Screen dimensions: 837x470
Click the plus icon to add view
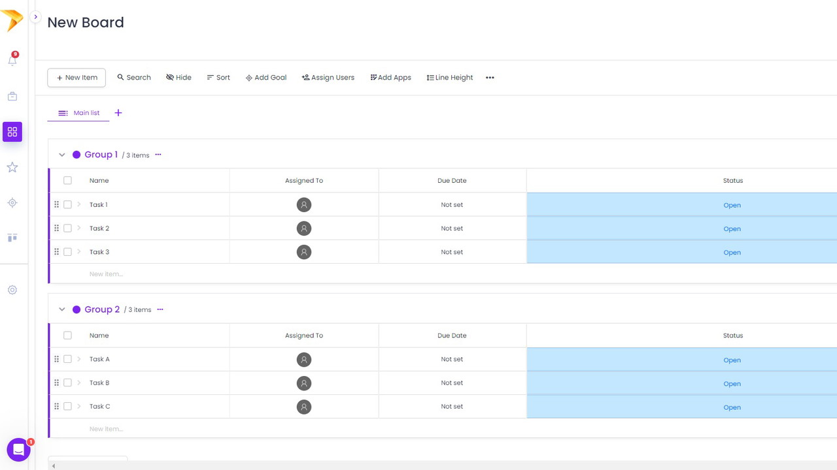point(118,113)
